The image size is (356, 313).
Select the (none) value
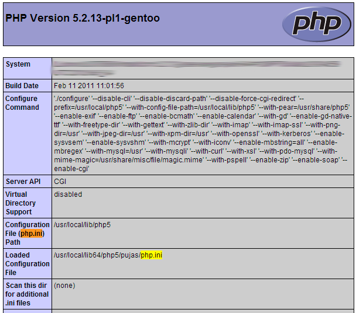coord(64,286)
